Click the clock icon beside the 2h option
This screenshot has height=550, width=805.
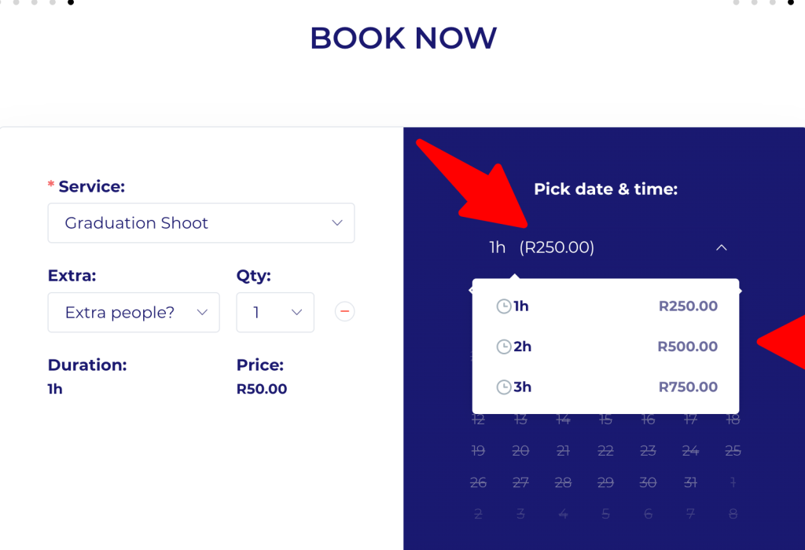504,346
